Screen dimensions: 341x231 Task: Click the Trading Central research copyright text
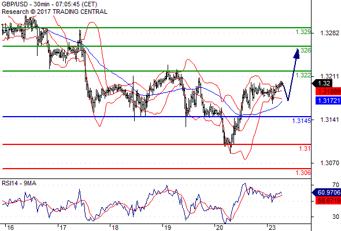tap(54, 12)
